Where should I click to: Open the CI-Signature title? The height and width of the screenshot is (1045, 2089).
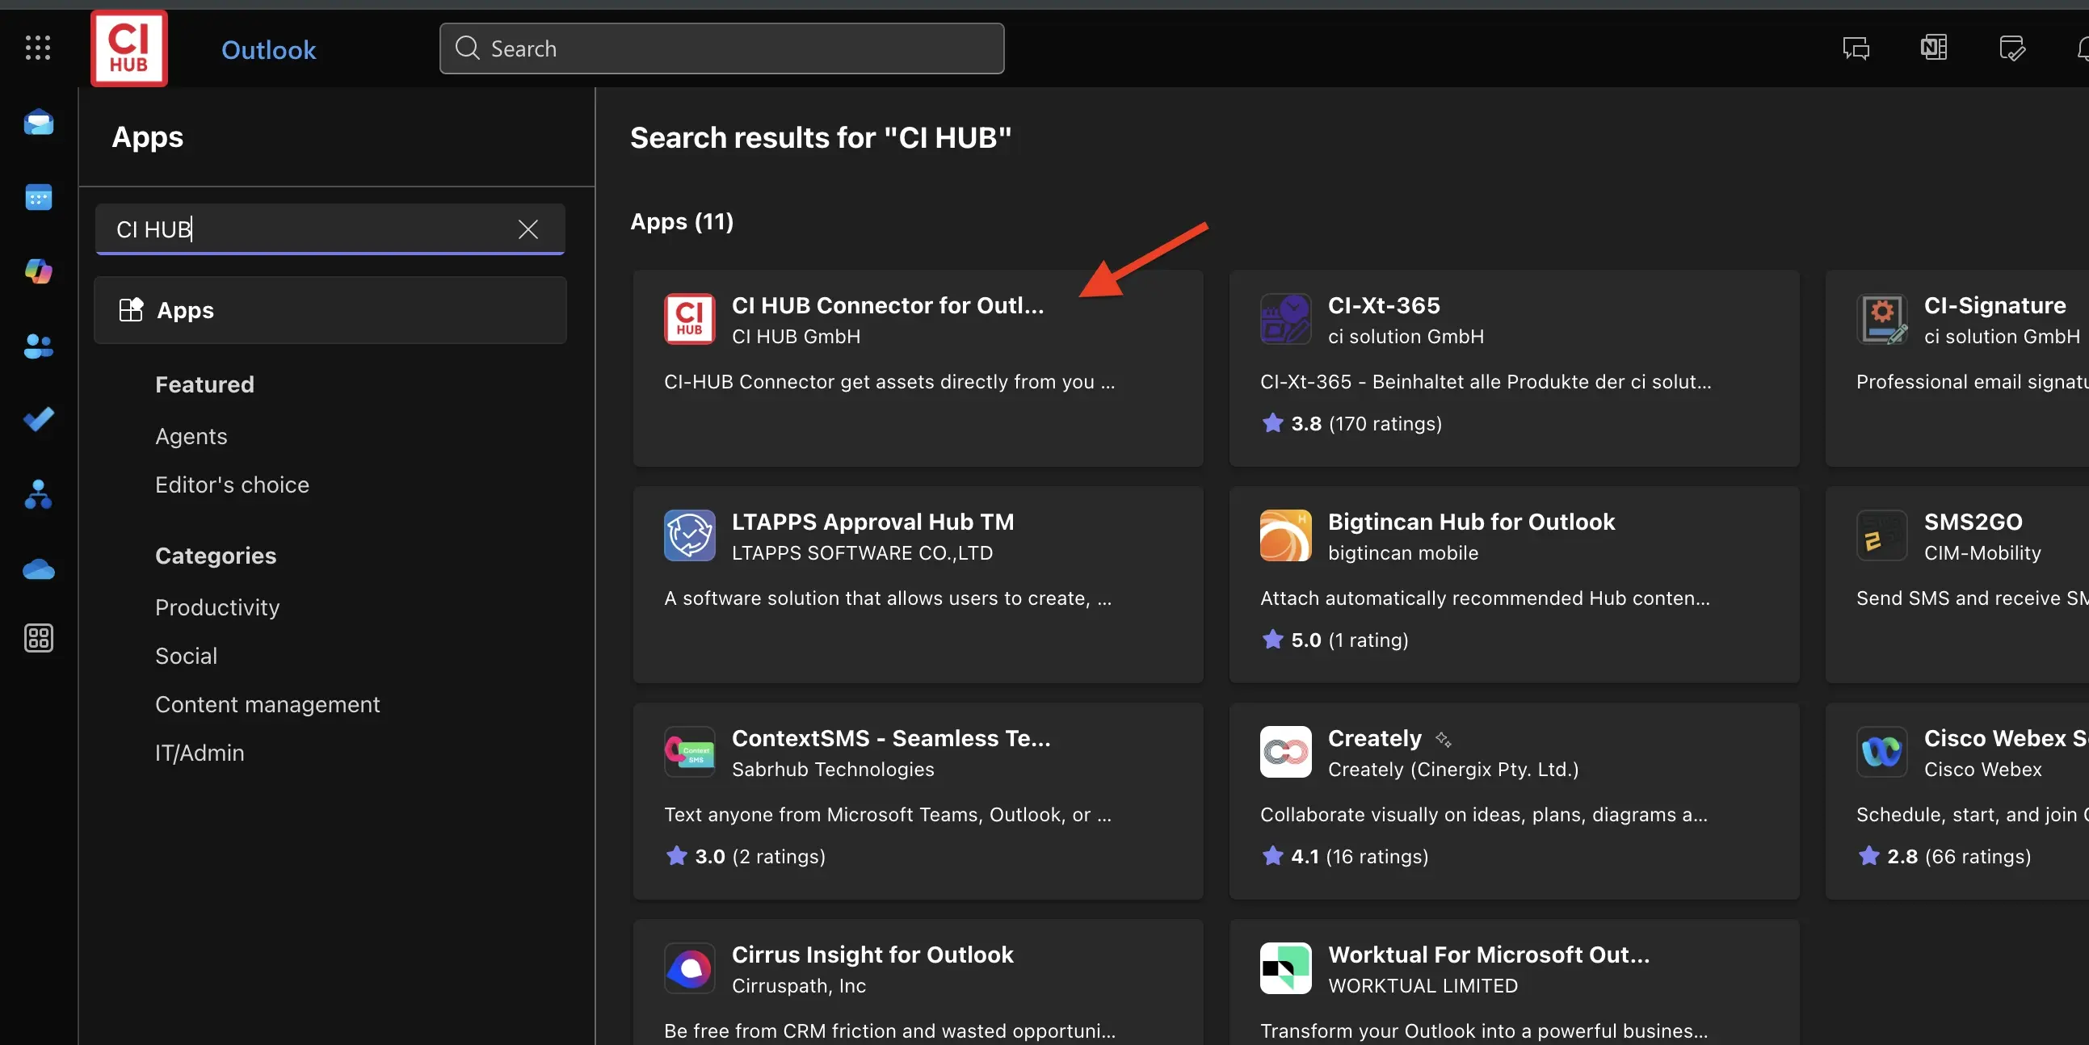coord(1994,305)
